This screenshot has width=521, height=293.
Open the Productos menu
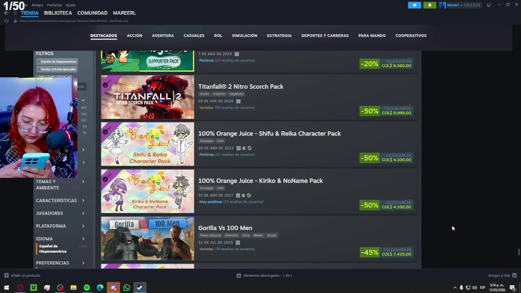[54, 5]
